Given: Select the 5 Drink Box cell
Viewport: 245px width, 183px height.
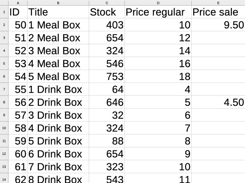Looking at the screenshot, I should pos(58,141).
